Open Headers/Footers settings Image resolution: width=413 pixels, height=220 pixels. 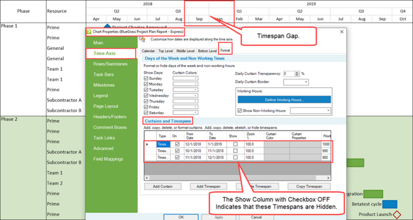(109, 117)
